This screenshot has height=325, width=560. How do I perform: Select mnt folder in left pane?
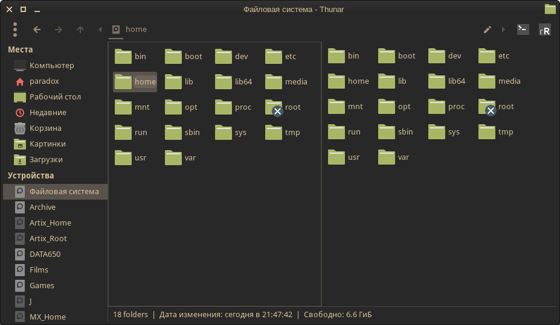click(132, 107)
